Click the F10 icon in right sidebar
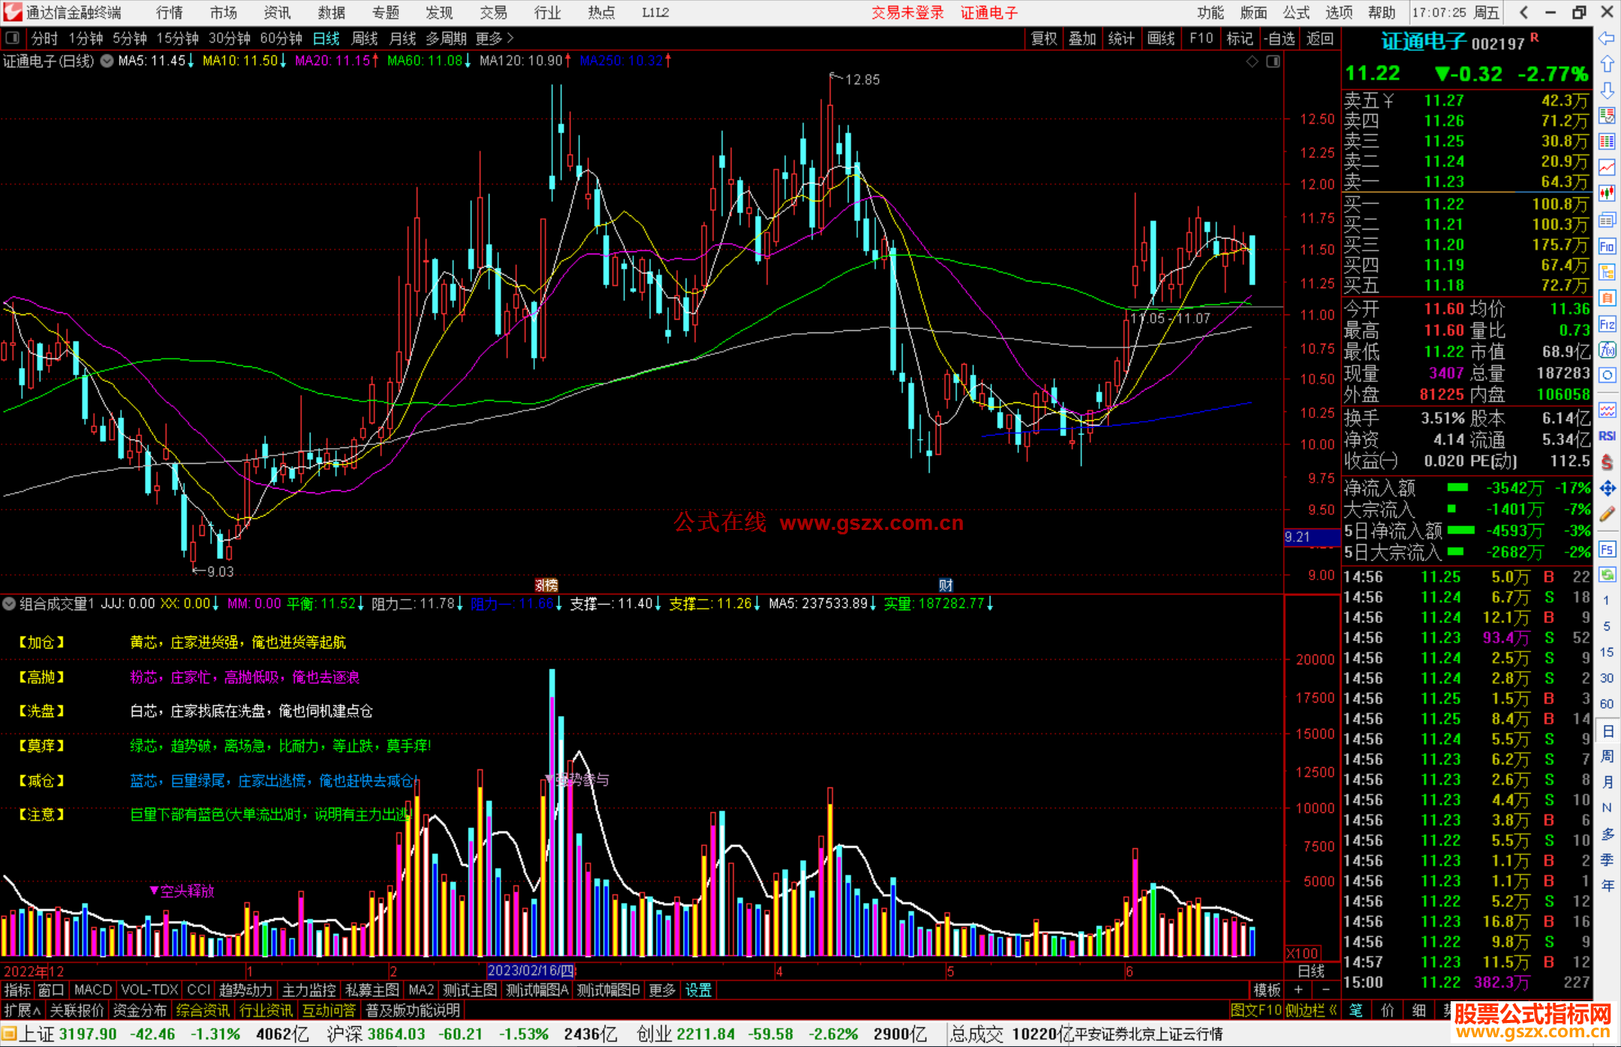1621x1047 pixels. 1607,247
